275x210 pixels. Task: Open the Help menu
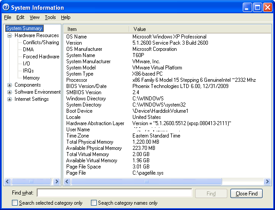(66, 17)
